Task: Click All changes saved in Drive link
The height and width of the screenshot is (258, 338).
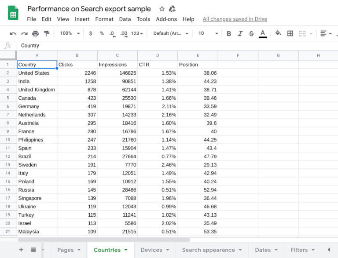Action: [x=235, y=19]
